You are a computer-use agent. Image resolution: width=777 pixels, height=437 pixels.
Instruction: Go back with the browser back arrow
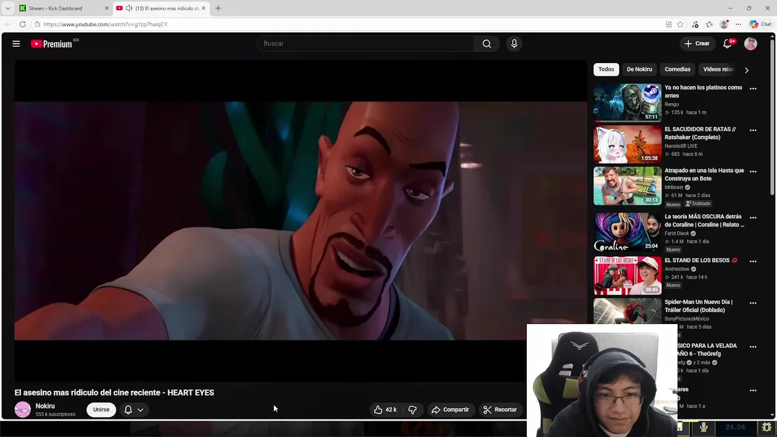7,24
